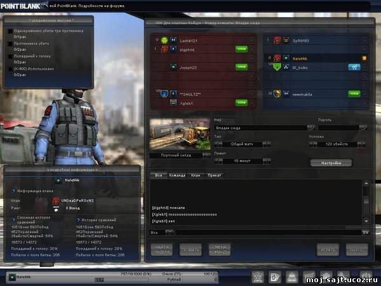
Task: Click the chevron rank badge beside SpRit103
Action: (286, 40)
